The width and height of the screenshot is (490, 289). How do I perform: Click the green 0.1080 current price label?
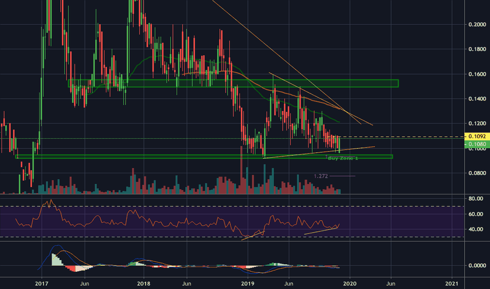477,144
